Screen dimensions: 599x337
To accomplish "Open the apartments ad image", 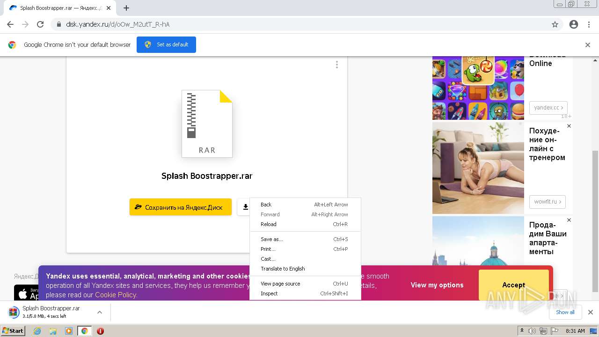I will click(x=478, y=241).
